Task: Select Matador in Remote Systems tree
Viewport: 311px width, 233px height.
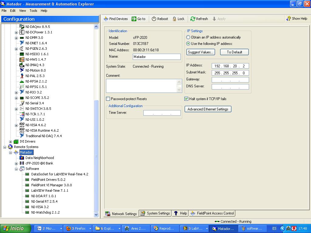Action: click(26, 152)
